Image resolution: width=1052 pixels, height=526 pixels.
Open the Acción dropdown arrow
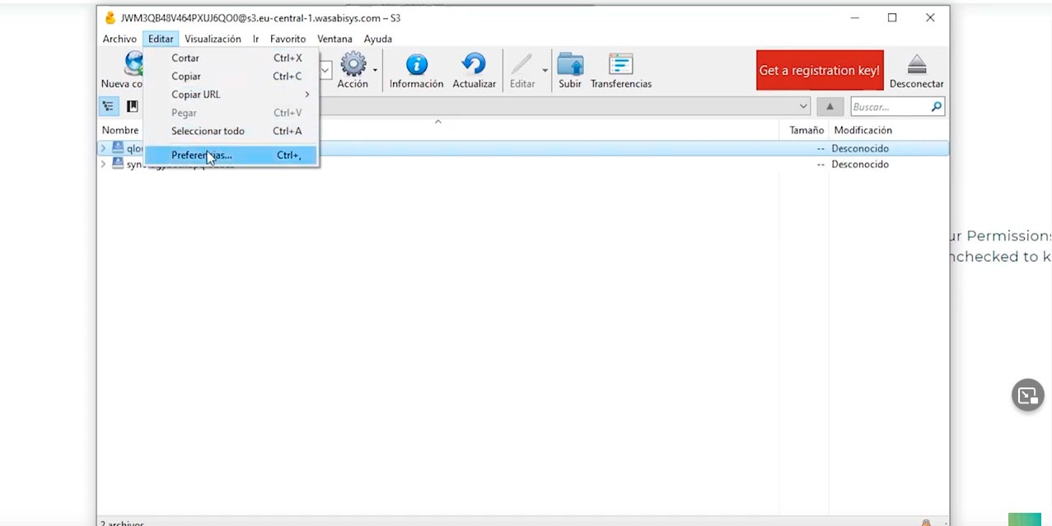click(375, 70)
